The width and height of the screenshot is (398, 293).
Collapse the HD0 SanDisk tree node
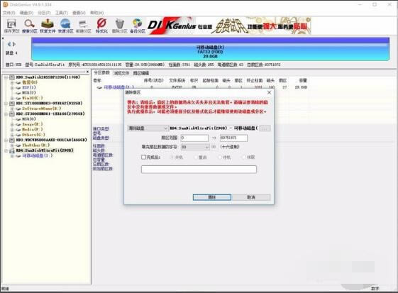point(6,77)
